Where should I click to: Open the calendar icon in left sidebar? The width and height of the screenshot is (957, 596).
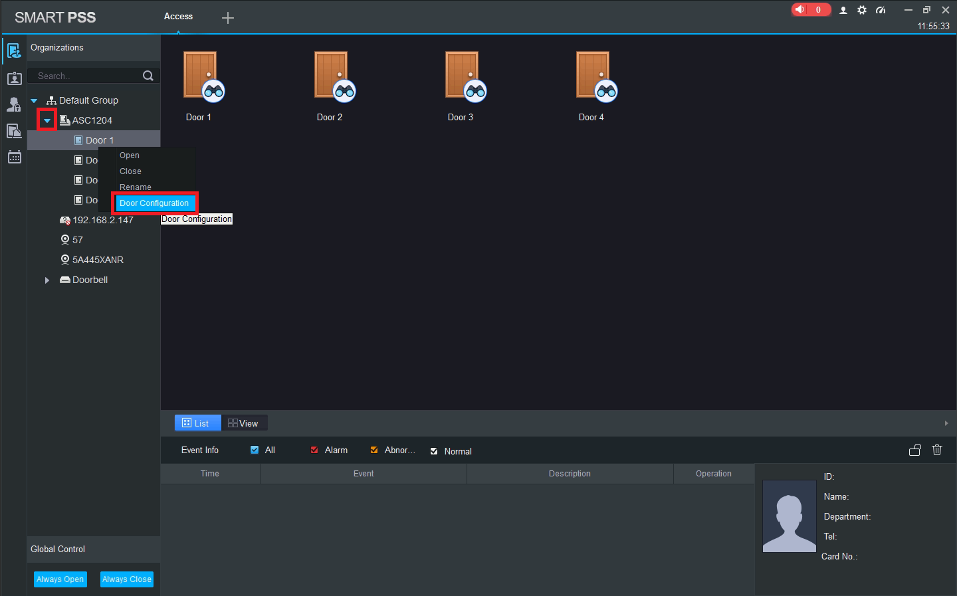pyautogui.click(x=14, y=157)
